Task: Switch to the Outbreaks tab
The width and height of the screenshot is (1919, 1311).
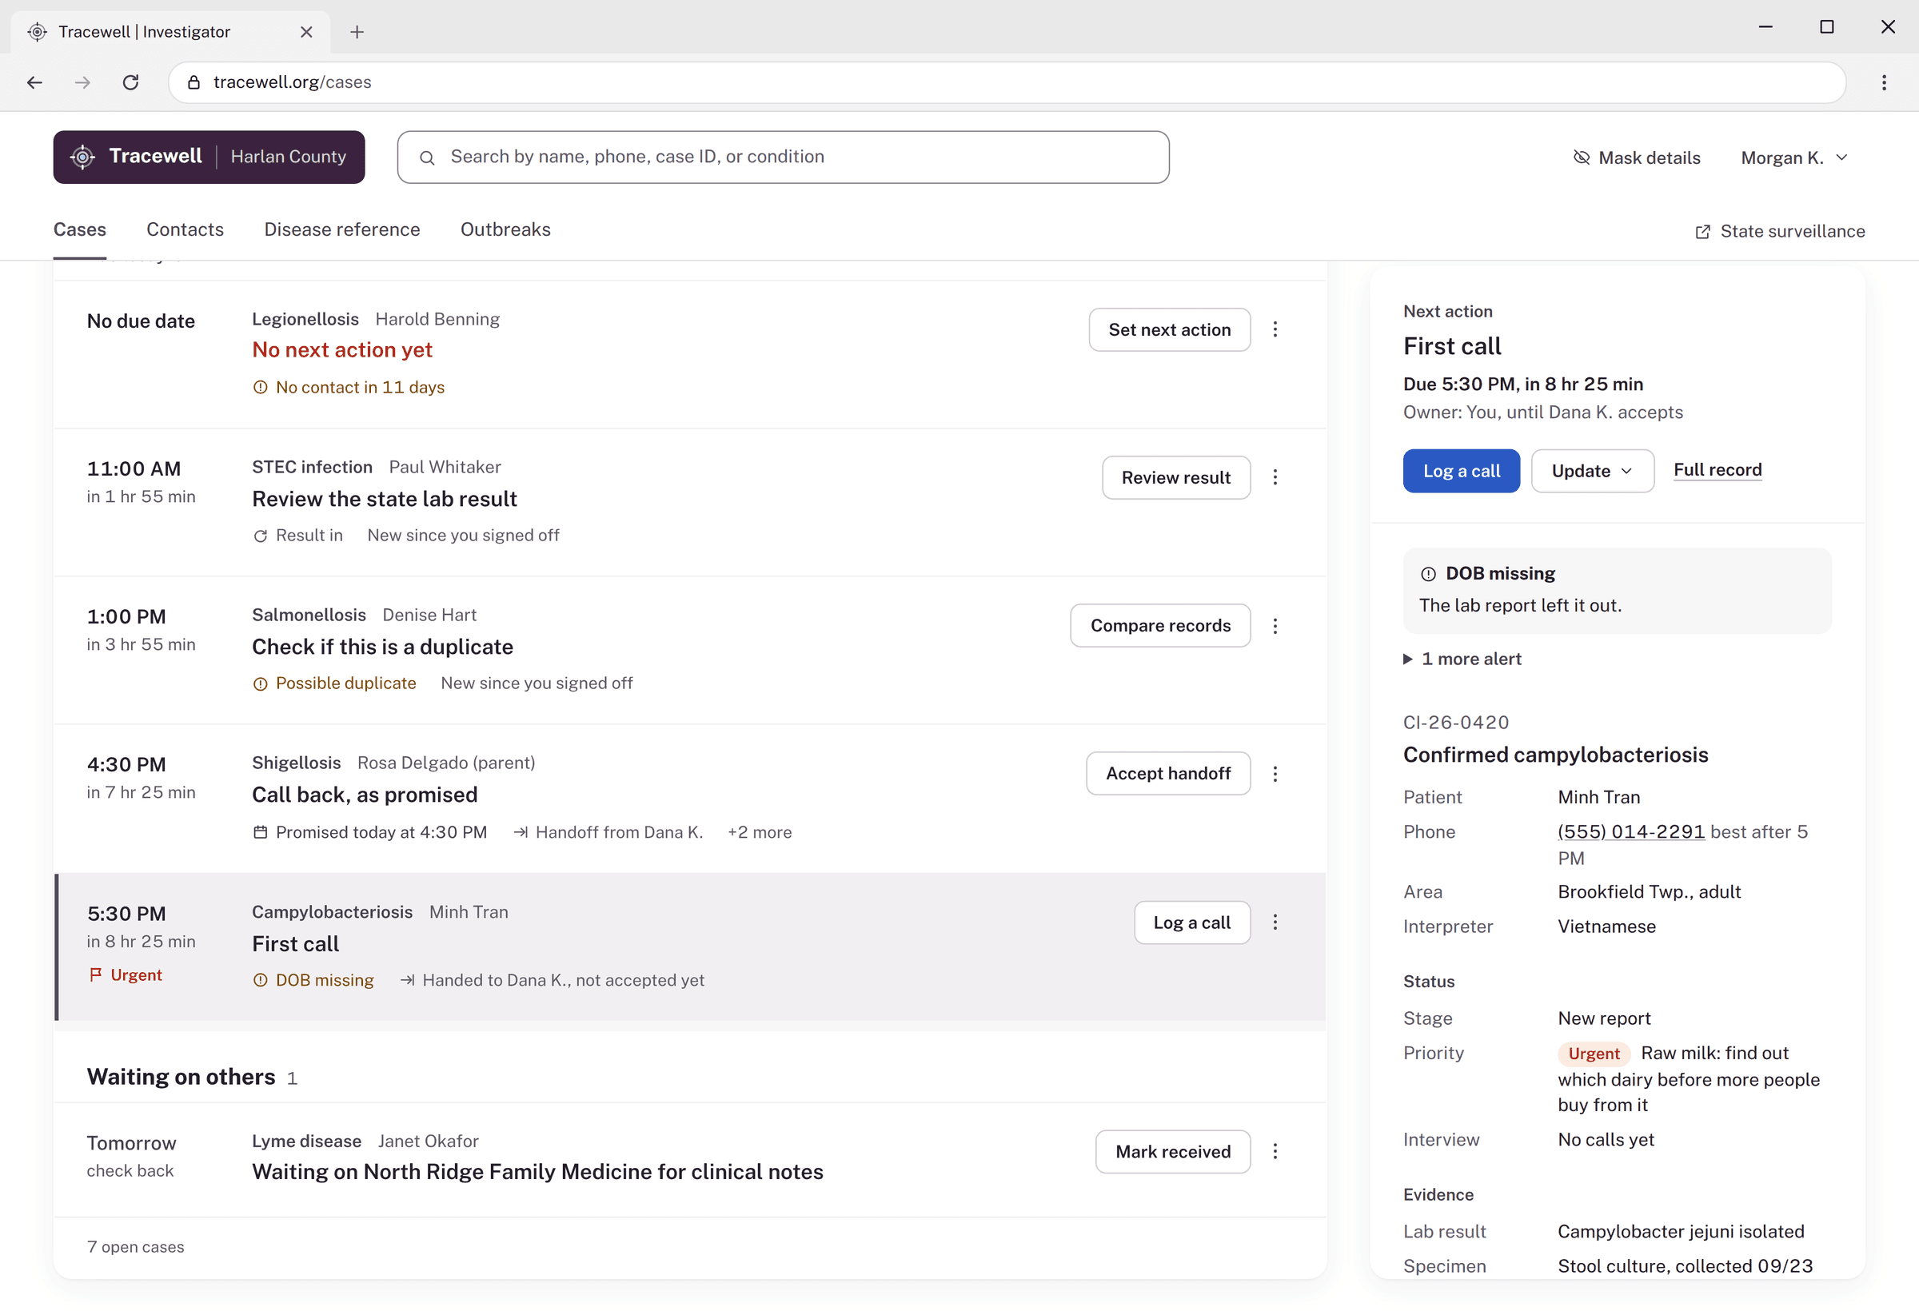Action: (x=505, y=229)
